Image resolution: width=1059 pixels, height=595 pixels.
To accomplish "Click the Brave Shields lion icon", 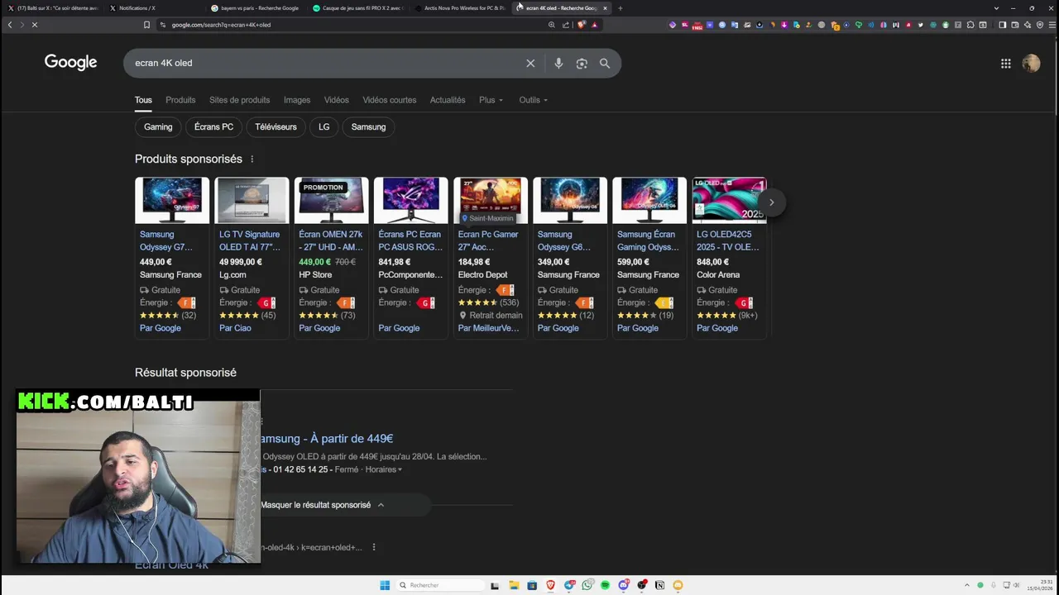I will coord(582,25).
